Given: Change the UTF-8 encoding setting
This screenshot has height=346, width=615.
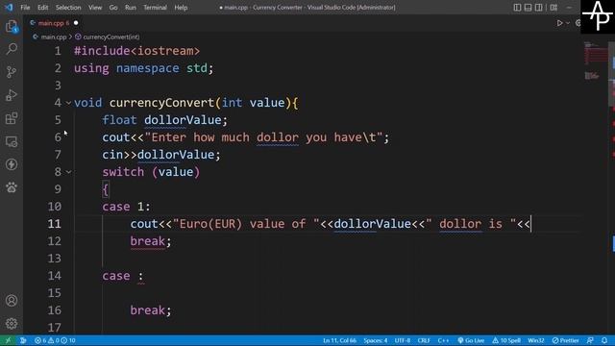Looking at the screenshot, I should pos(403,340).
